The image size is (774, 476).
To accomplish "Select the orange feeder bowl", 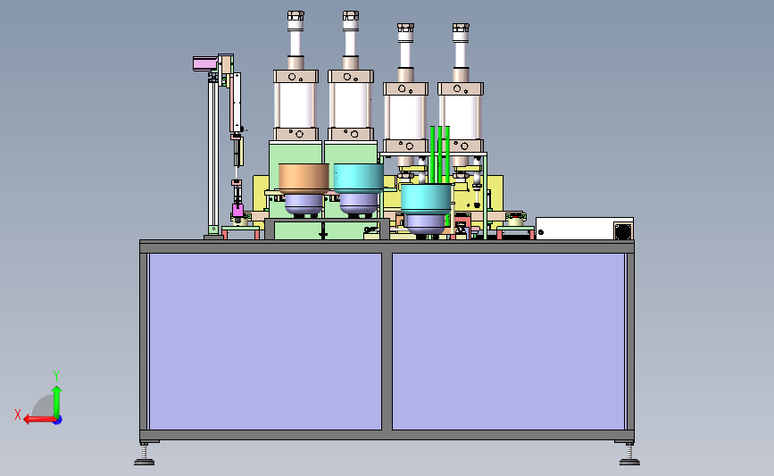I will tap(304, 179).
